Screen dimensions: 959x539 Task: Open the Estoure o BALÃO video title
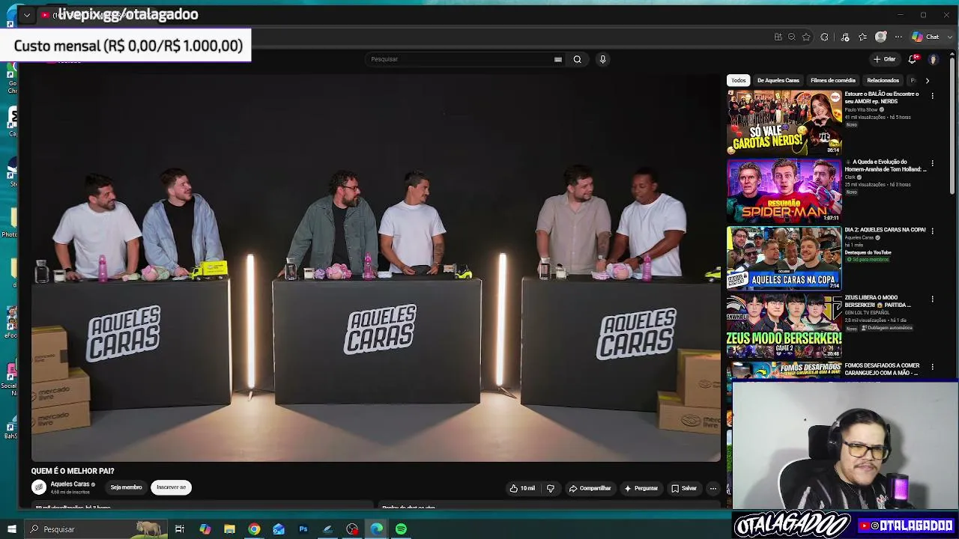[882, 97]
